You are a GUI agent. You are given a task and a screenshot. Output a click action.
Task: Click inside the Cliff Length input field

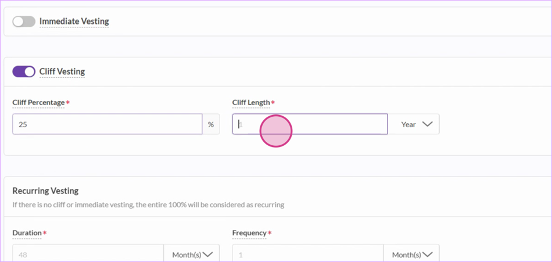point(310,124)
